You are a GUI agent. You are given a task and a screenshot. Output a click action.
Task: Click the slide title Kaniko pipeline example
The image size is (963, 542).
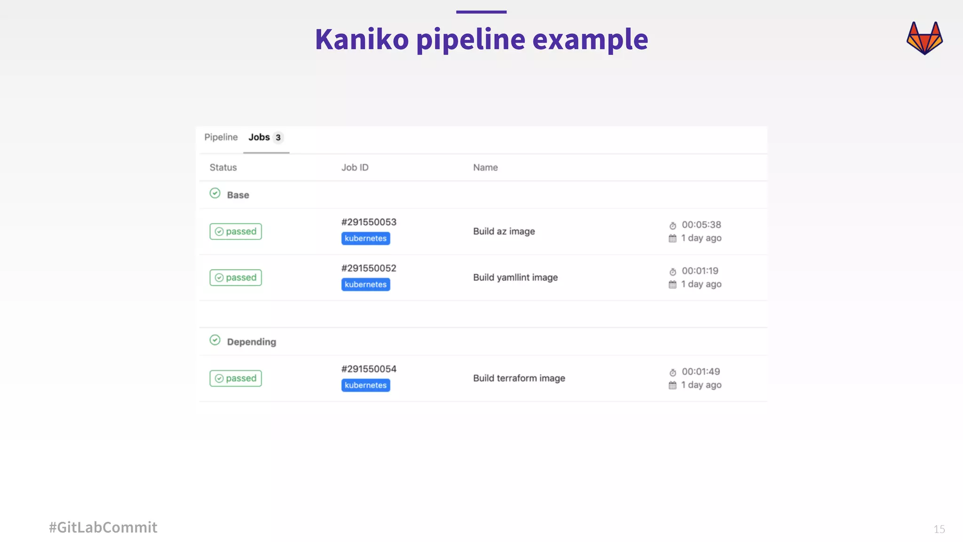[481, 39]
